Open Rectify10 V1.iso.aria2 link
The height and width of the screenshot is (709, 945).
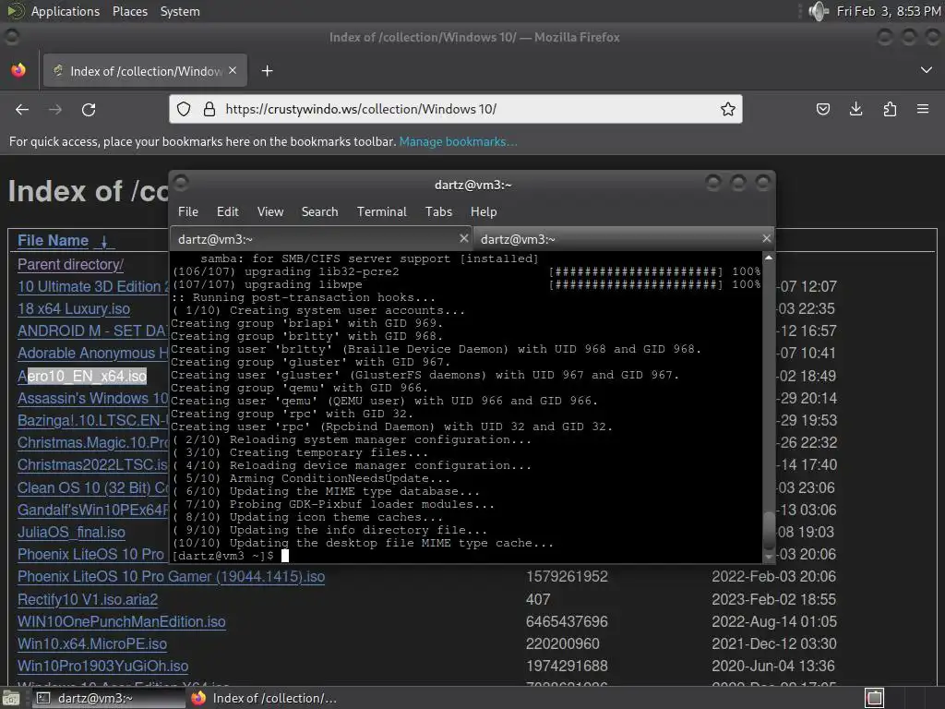coord(88,600)
